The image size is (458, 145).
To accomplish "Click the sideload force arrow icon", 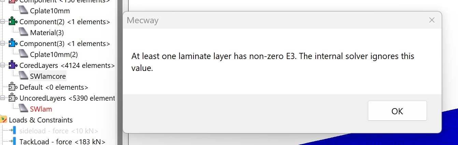I will [x=13, y=131].
